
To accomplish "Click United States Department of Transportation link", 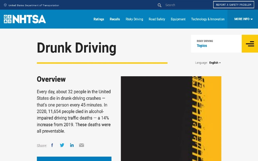I will click(34, 5).
